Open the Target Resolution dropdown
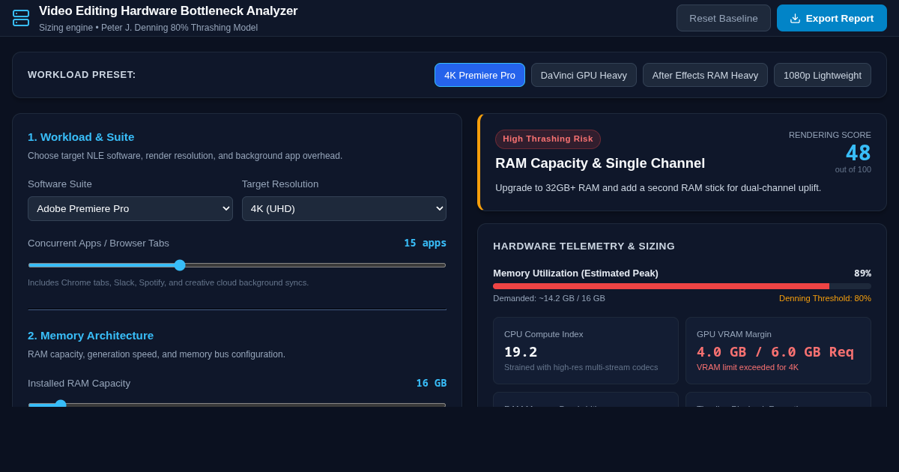The height and width of the screenshot is (472, 899). tap(344, 208)
